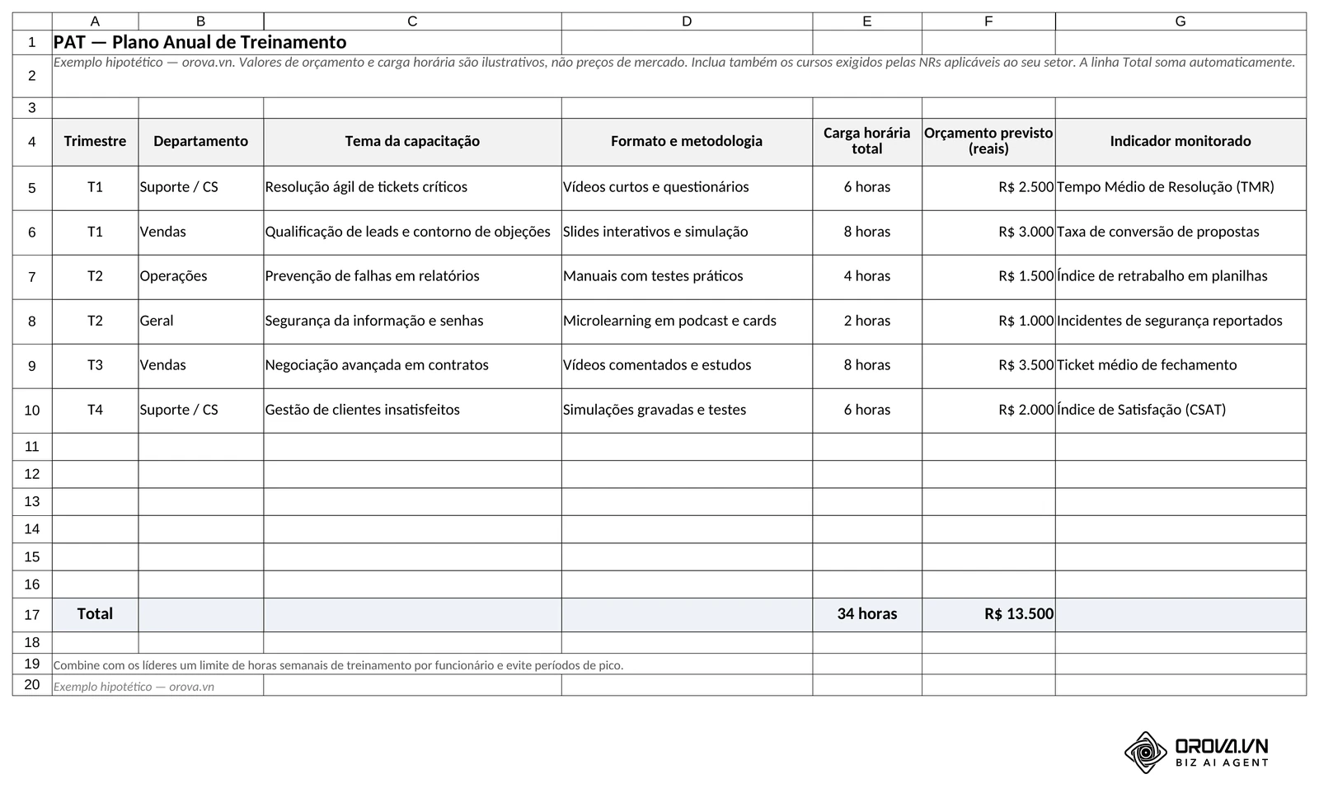
Task: Select 'Ticket médio de fechamento' cell
Action: (1181, 366)
